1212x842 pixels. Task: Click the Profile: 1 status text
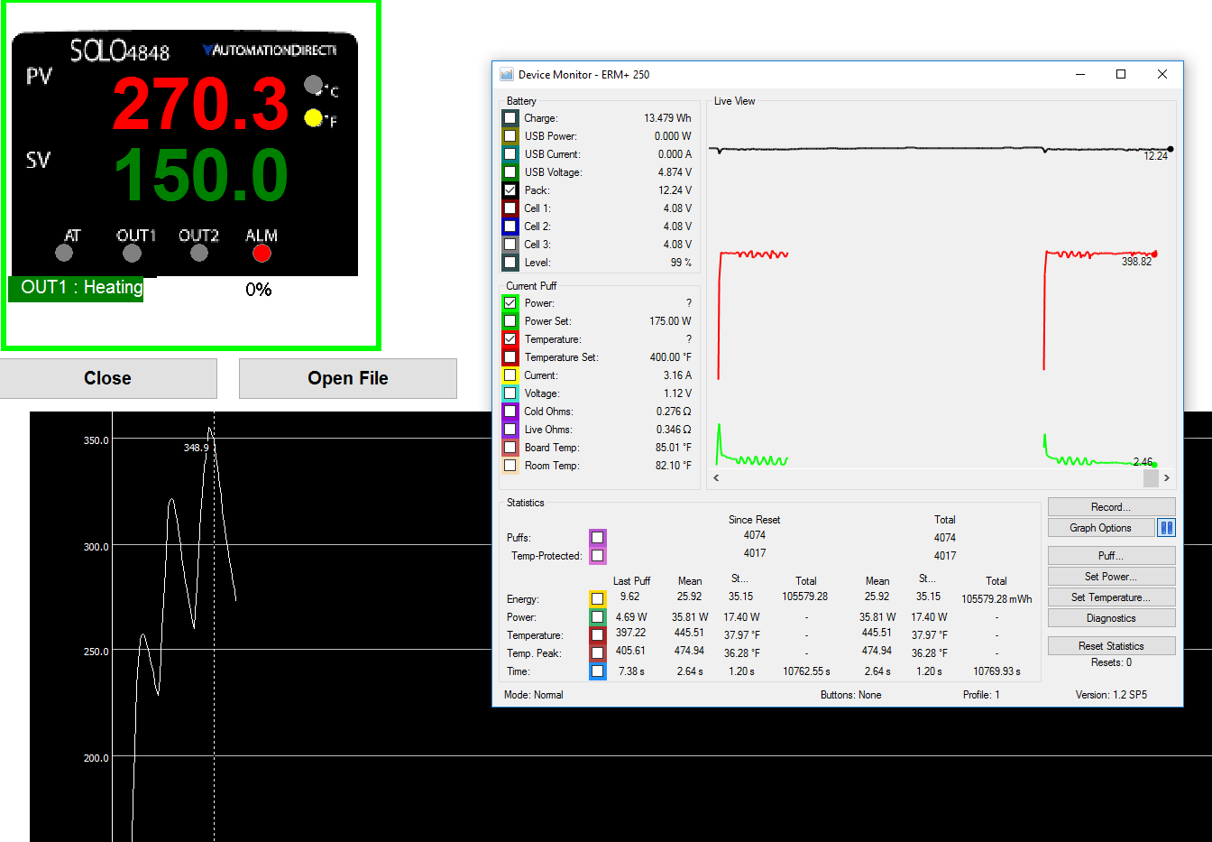(x=981, y=695)
